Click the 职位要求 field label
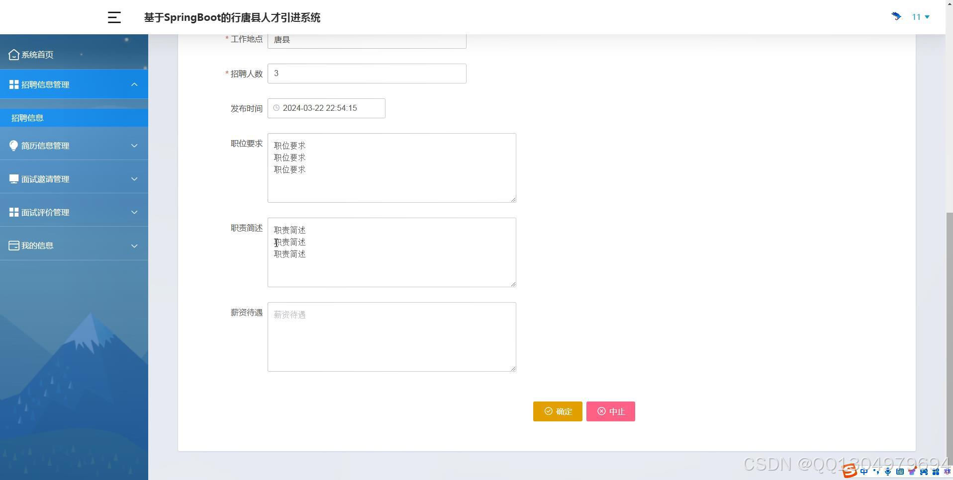 (x=246, y=144)
